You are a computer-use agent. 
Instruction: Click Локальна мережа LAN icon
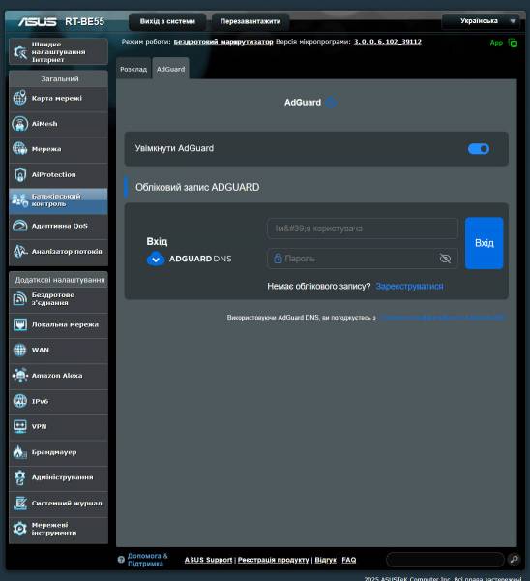20,324
